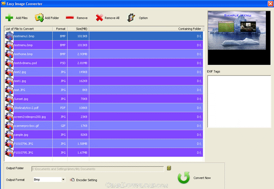Click the green Convert Now arrow icon
The width and height of the screenshot is (274, 189).
pos(184,177)
